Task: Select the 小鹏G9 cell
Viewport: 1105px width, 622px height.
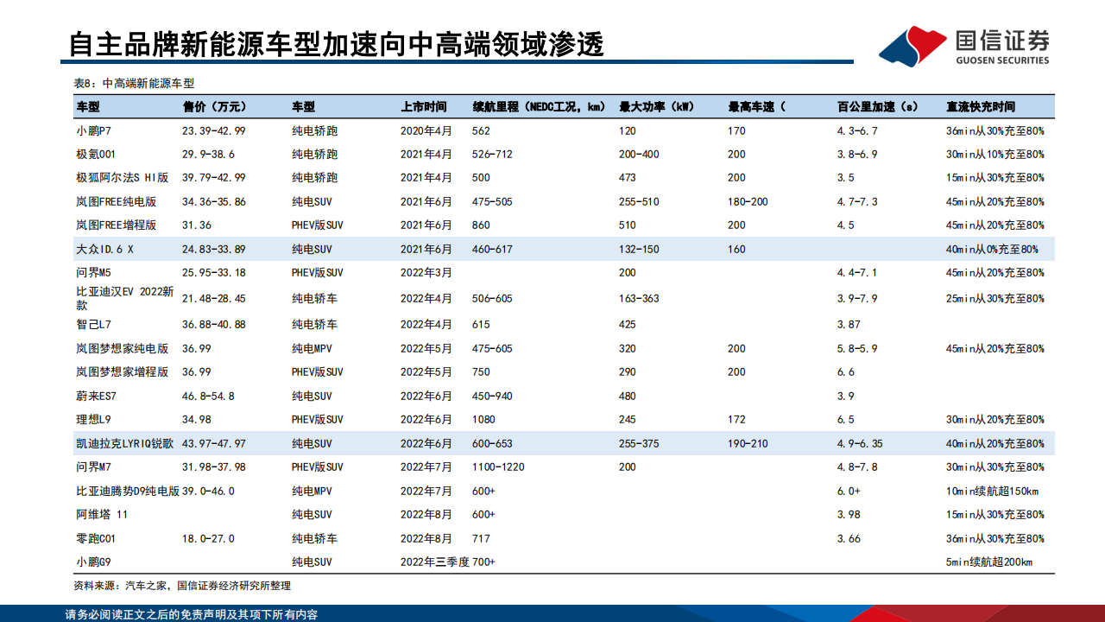Action: (94, 562)
